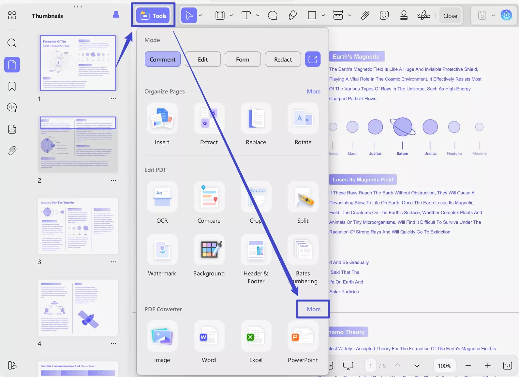This screenshot has height=377, width=519.
Task: Open the comments list panel
Action: pyautogui.click(x=12, y=107)
